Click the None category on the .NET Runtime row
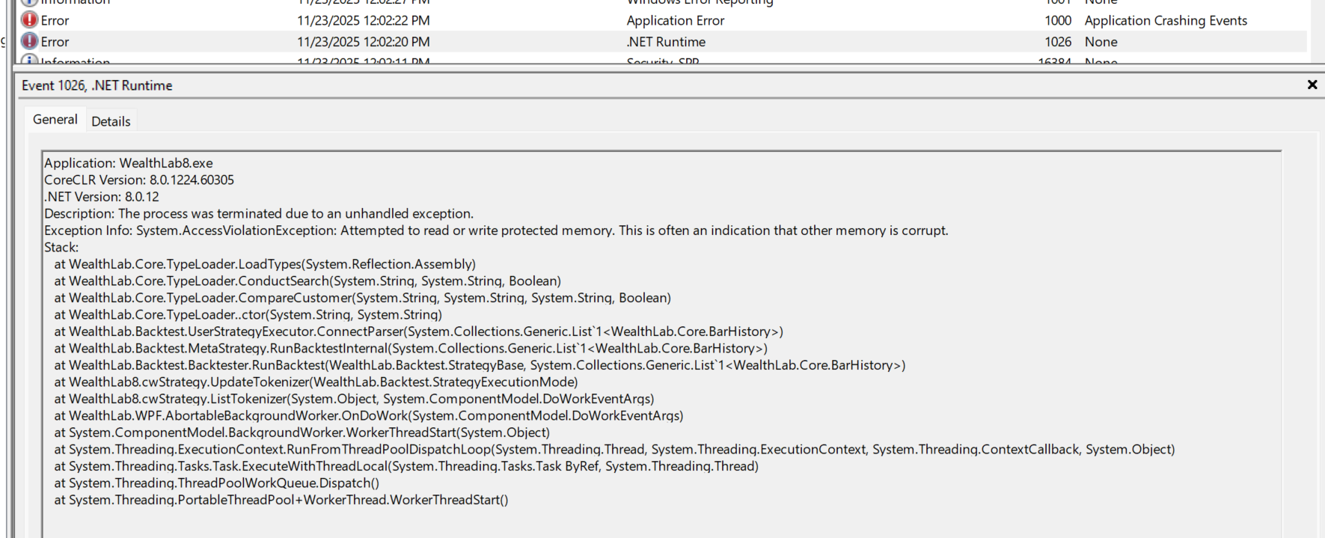1325x538 pixels. click(1101, 42)
